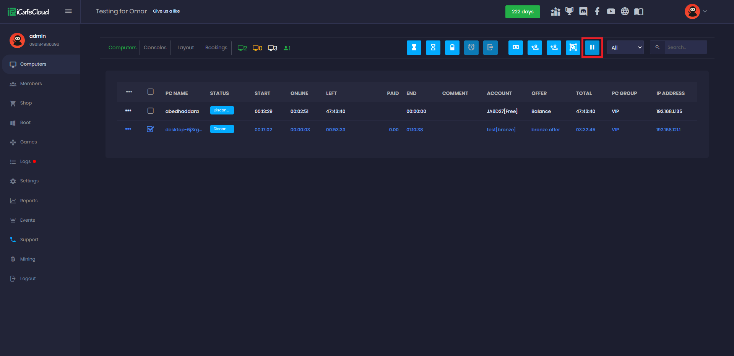Click the solid hourglass toolbar icon

414,48
